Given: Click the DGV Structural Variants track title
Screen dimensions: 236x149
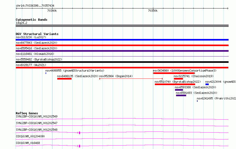Looking at the screenshot, I should click(x=37, y=34).
